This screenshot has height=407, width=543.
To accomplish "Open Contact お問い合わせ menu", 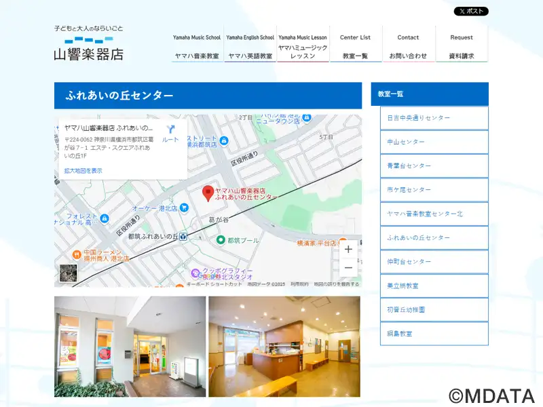I will pos(409,44).
